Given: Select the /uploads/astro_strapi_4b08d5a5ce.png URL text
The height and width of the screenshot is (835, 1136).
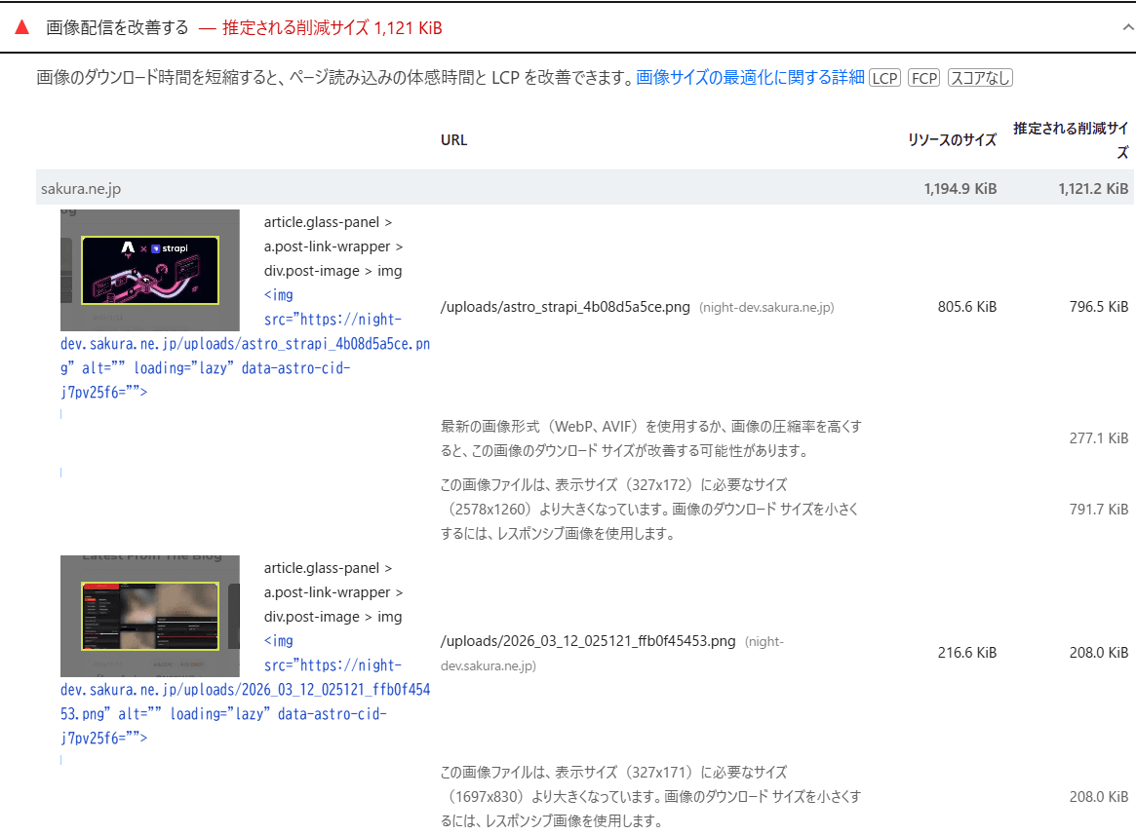Looking at the screenshot, I should pyautogui.click(x=564, y=306).
